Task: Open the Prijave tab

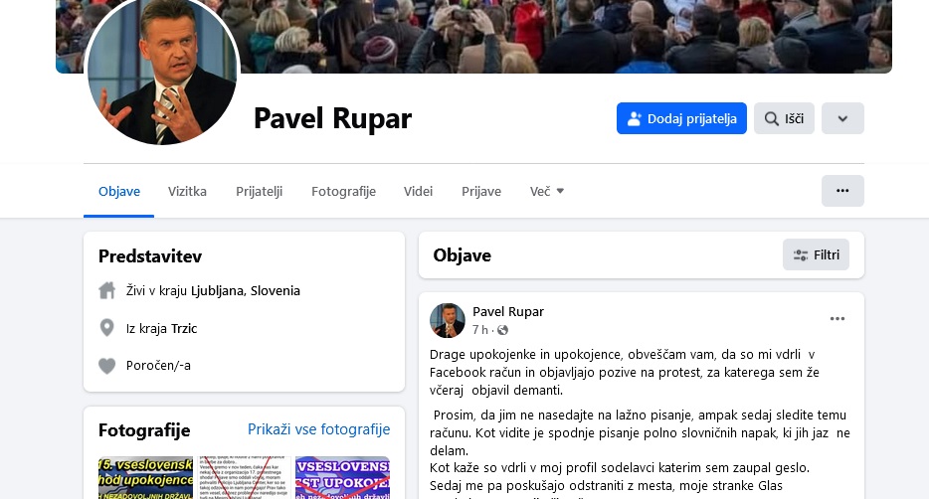Action: pos(481,191)
